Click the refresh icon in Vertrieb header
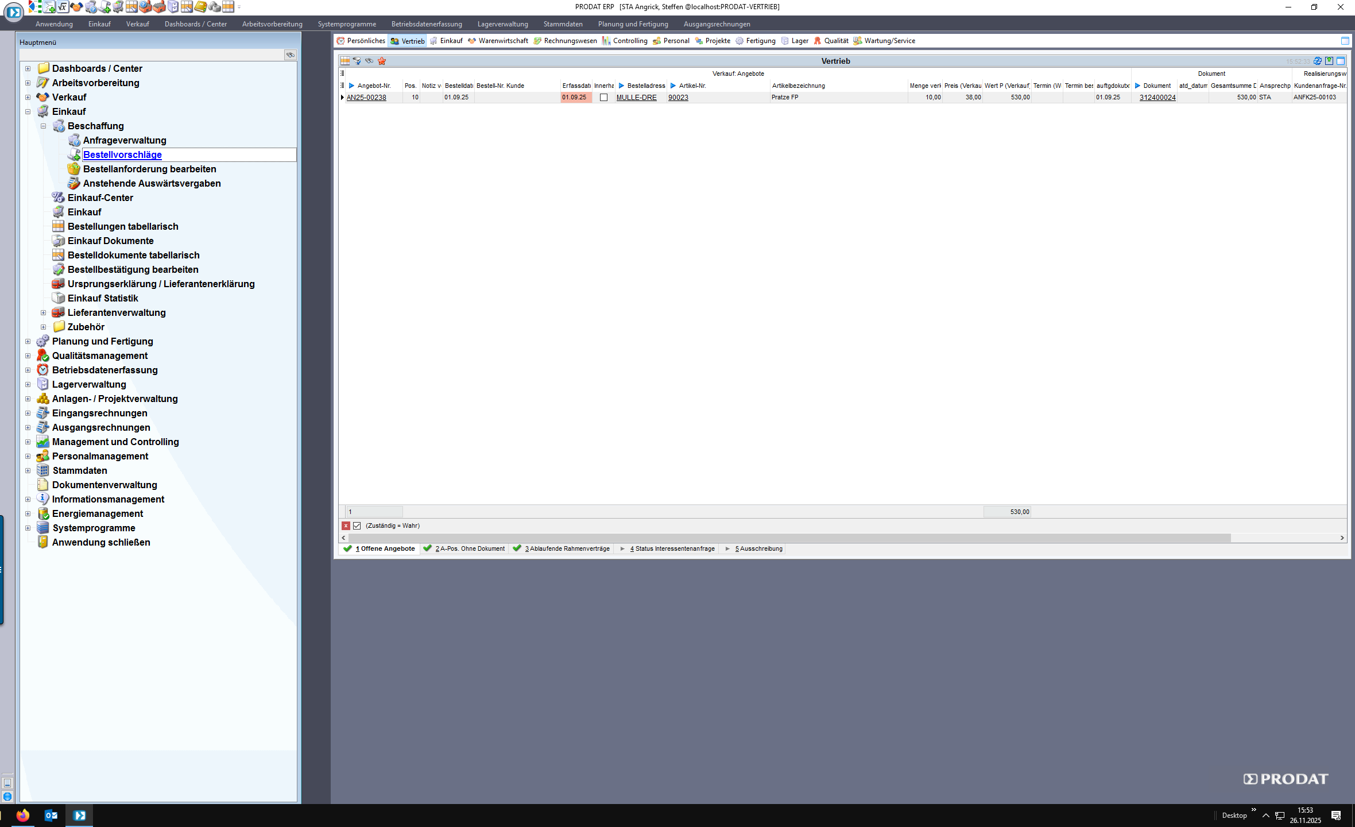Image resolution: width=1355 pixels, height=827 pixels. [1318, 61]
